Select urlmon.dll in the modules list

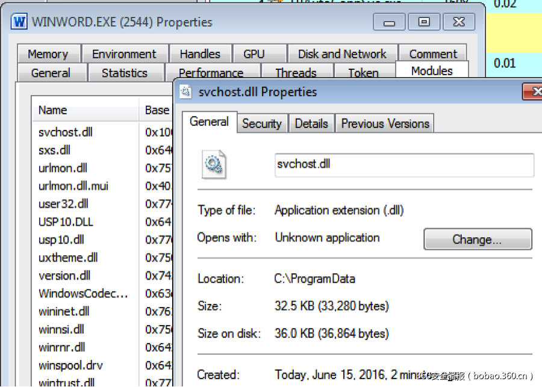63,168
